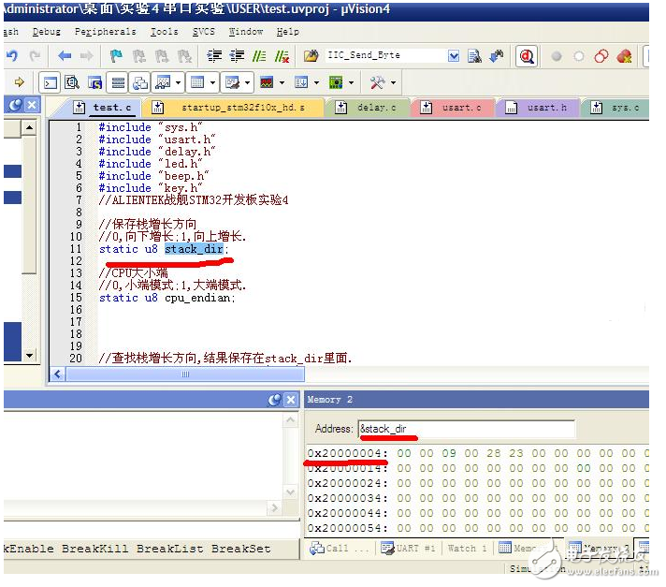The image size is (666, 587).
Task: Switch to the delay.c tab
Action: click(x=375, y=108)
